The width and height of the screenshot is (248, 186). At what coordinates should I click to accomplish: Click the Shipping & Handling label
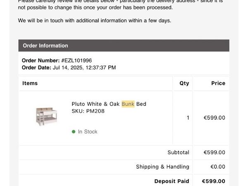pos(162,167)
